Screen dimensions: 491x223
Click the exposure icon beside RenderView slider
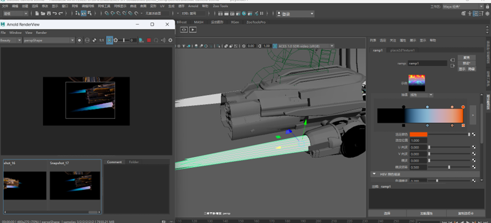pyautogui.click(x=116, y=40)
